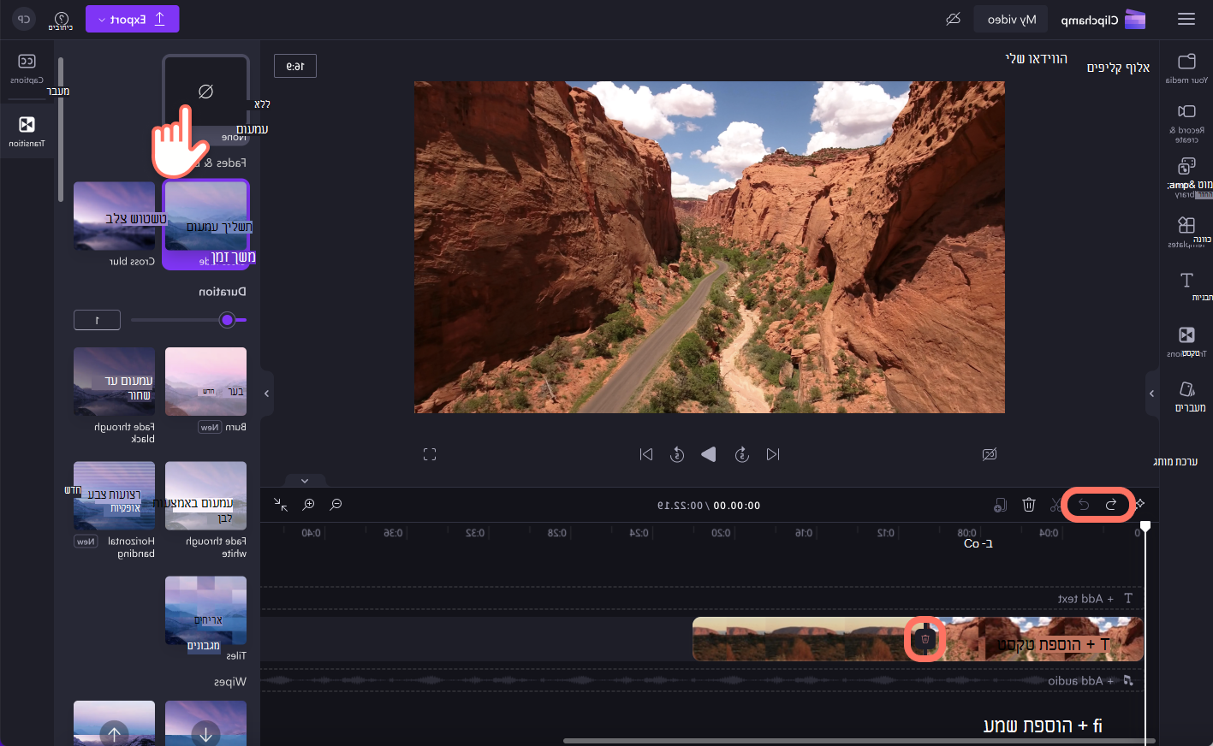Viewport: 1213px width, 746px height.
Task: Click the current time 00:00:00 display
Action: (737, 506)
